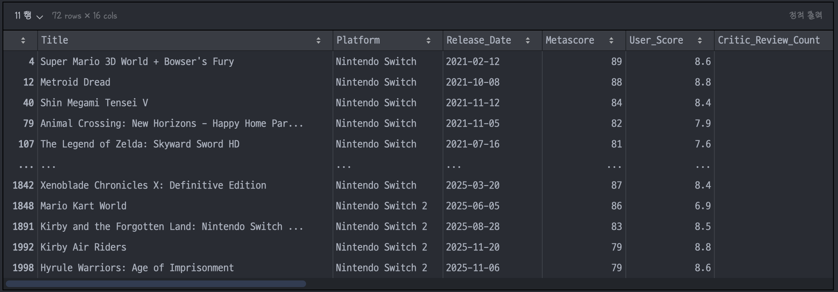Sort the Metascore column using its arrows
This screenshot has height=292, width=838.
pos(611,40)
